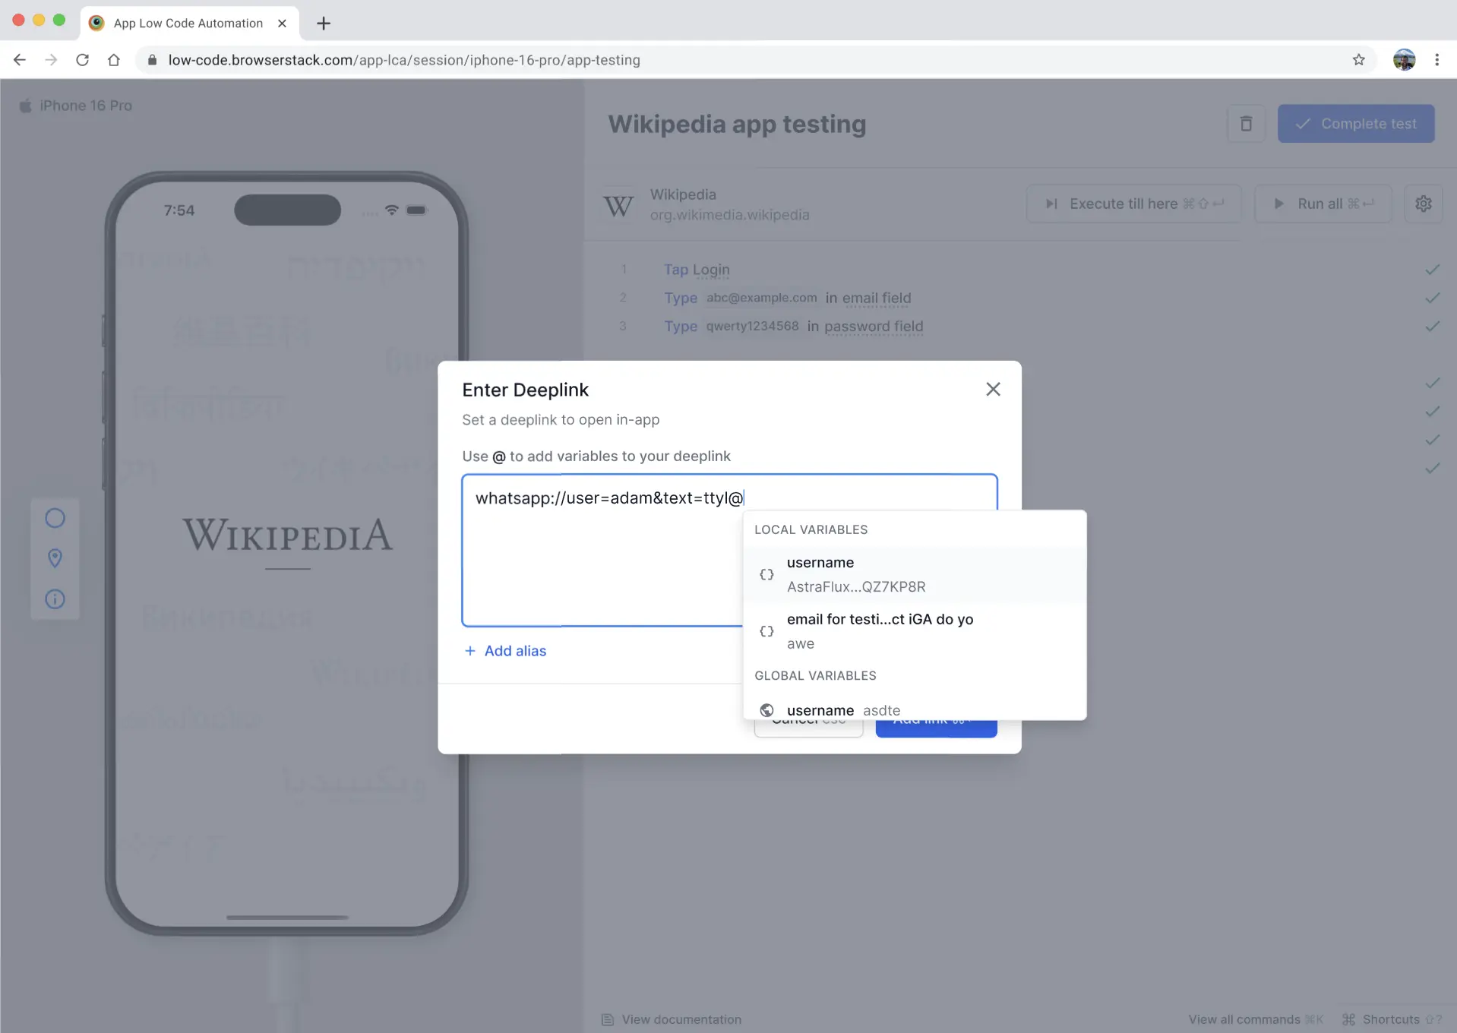Image resolution: width=1457 pixels, height=1033 pixels.
Task: Open test settings gear icon
Action: click(x=1424, y=204)
